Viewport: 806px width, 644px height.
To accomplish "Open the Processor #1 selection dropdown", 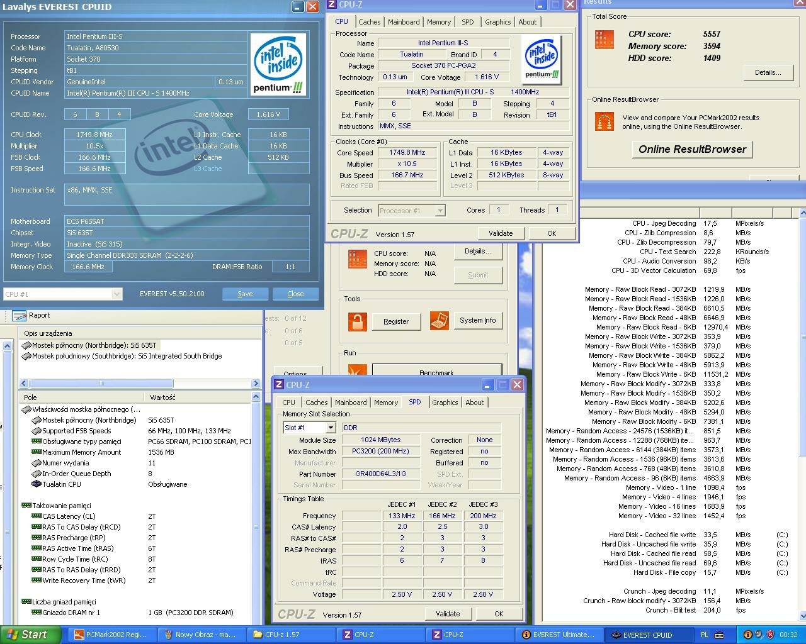I will 440,211.
